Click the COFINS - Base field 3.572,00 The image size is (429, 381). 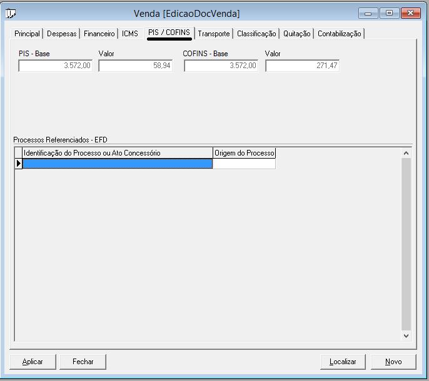coord(221,66)
